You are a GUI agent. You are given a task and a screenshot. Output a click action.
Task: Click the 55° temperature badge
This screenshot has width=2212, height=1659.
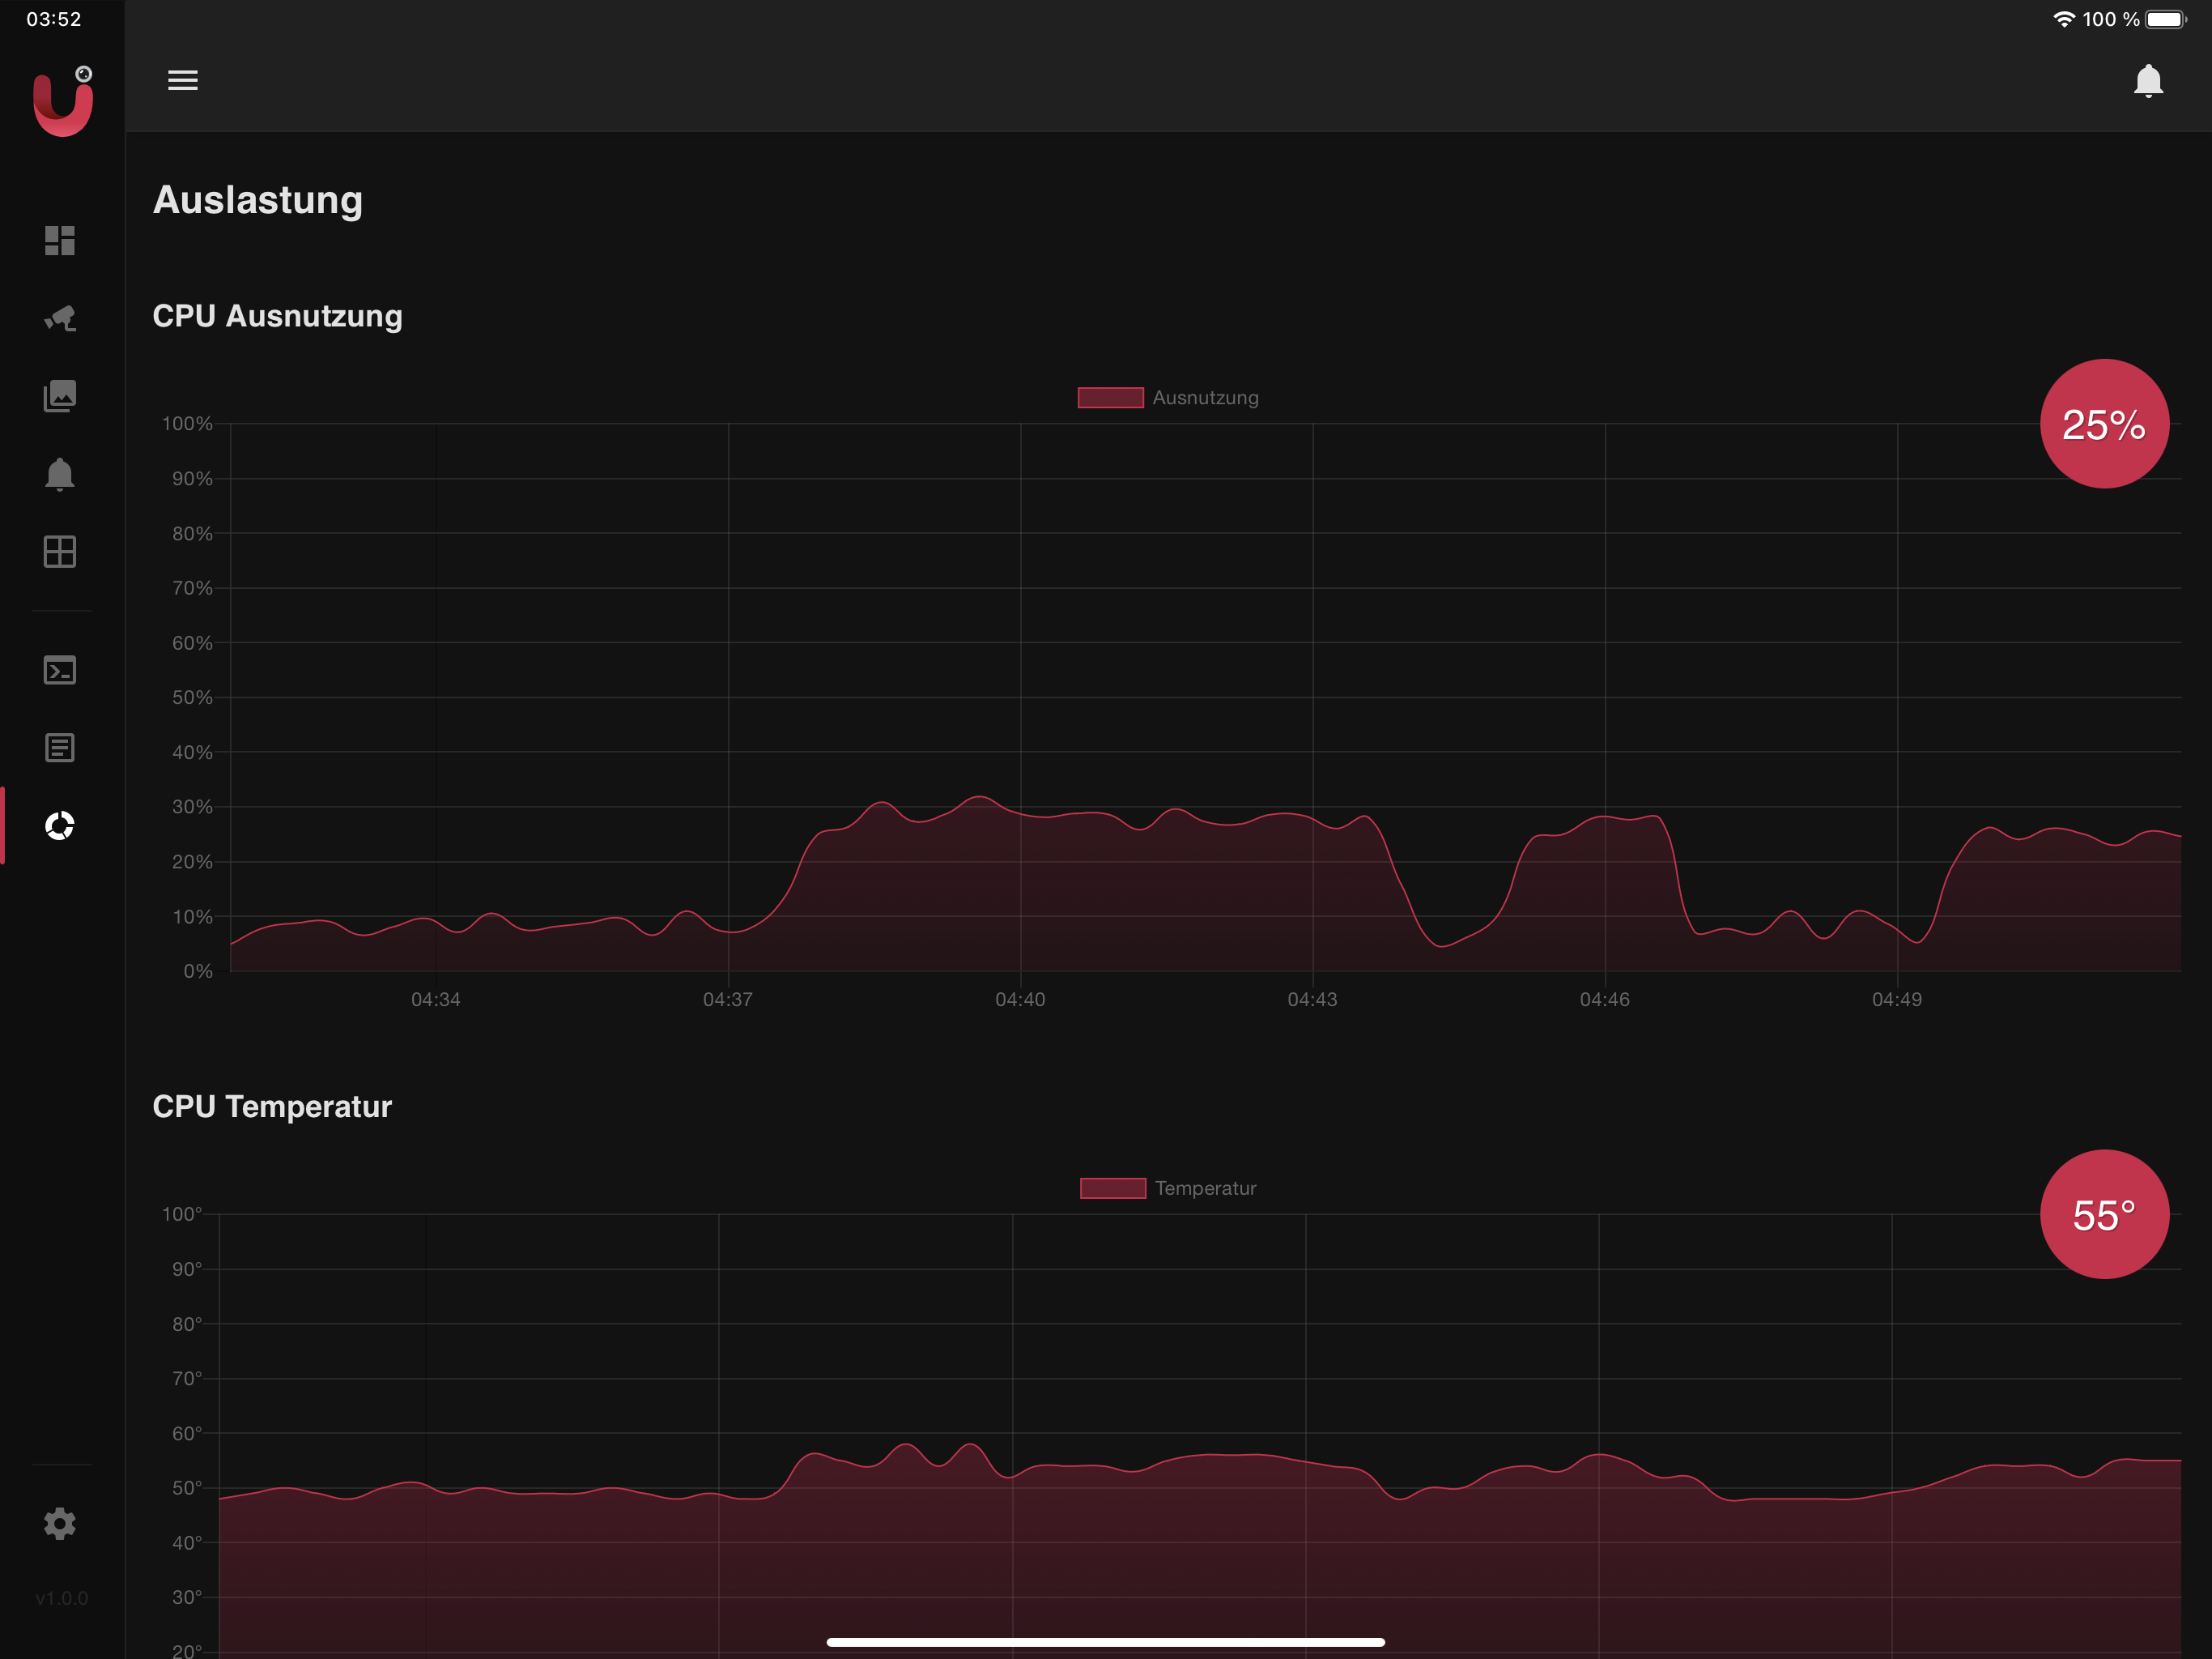point(2104,1215)
